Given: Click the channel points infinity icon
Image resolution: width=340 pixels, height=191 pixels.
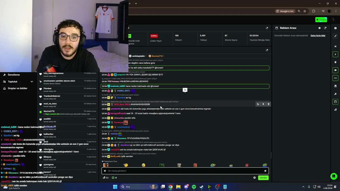Looking at the screenshot, I should (106, 178).
